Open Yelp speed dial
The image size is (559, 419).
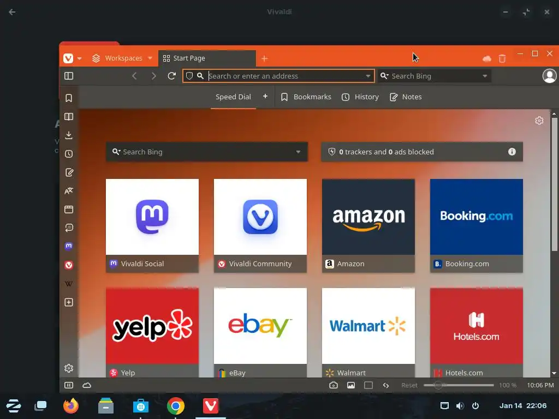coord(152,332)
